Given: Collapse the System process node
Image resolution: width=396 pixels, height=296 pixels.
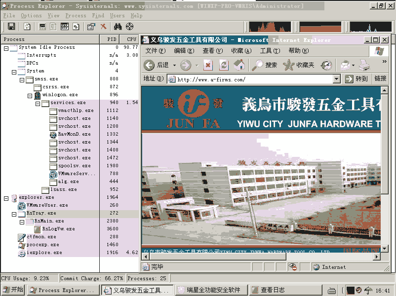Looking at the screenshot, I should click(x=14, y=73).
